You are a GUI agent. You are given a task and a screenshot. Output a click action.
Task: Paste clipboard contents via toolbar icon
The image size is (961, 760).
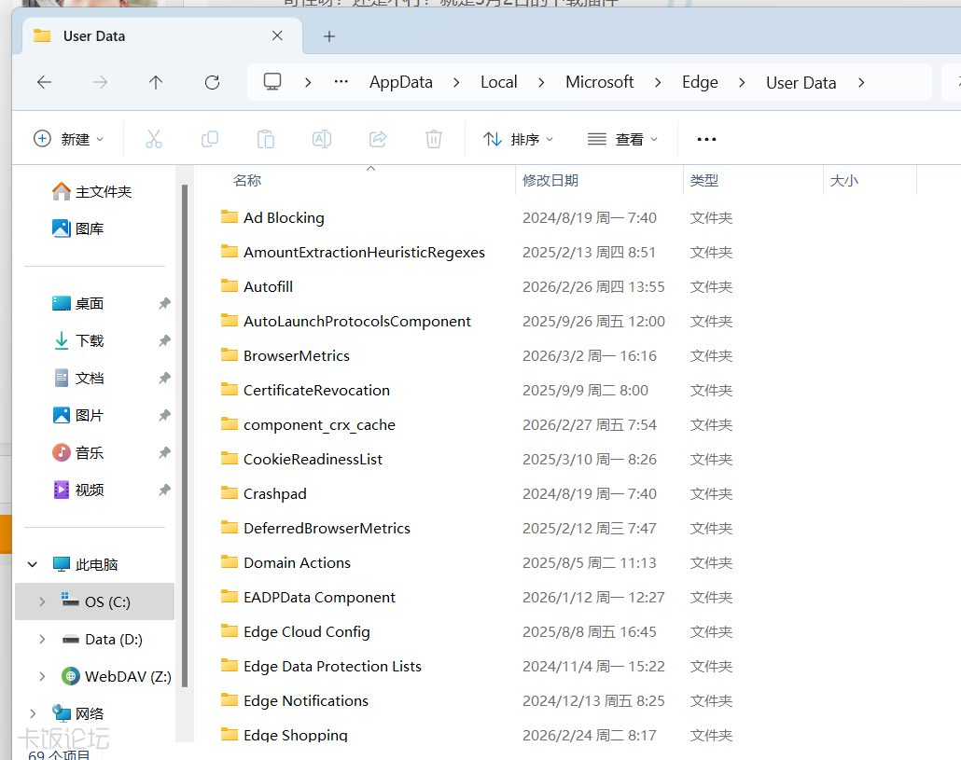point(265,138)
